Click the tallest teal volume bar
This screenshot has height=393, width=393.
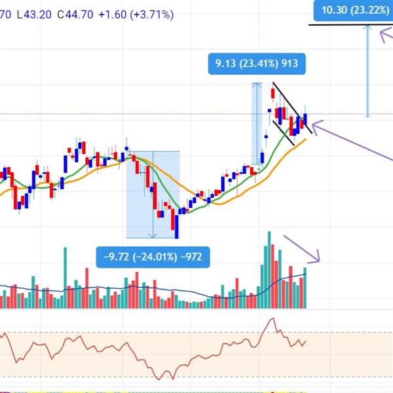point(269,270)
